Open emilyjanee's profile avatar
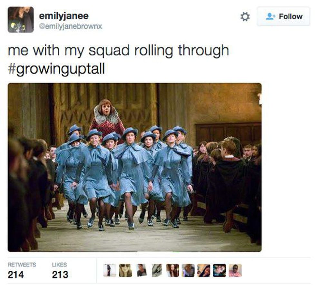The height and width of the screenshot is (285, 316). tap(21, 20)
